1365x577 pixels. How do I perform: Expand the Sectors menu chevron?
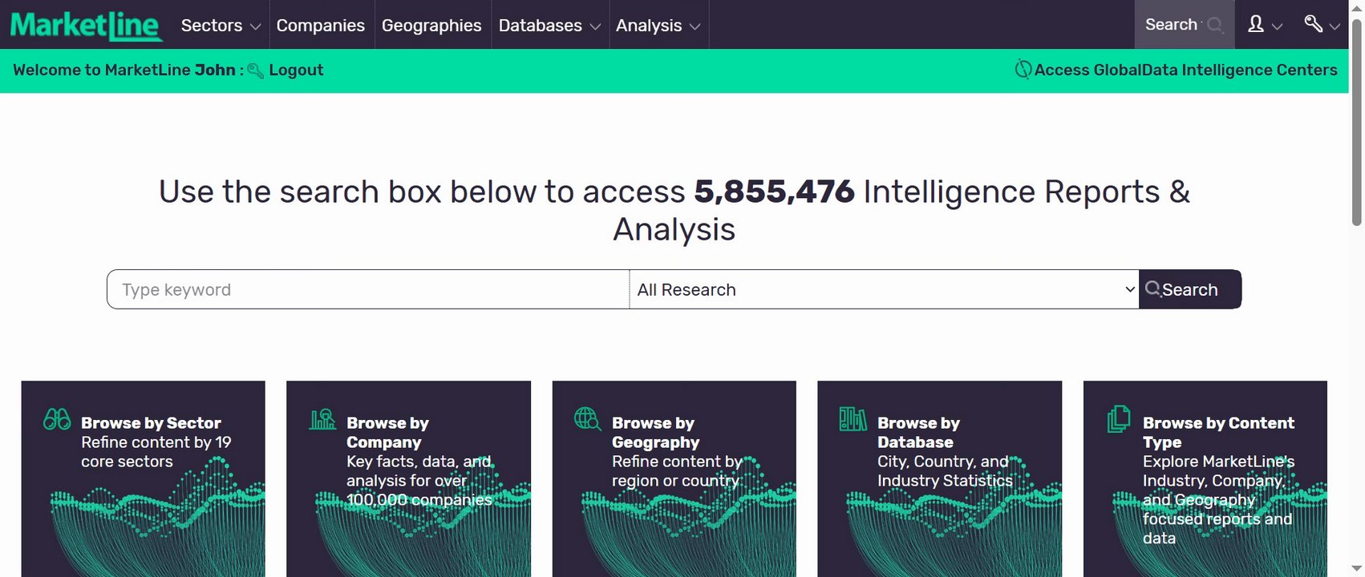tap(255, 26)
